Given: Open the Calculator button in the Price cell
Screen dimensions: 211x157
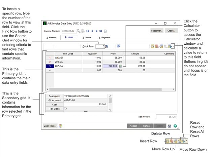Looking at the screenshot, I should [121, 67].
